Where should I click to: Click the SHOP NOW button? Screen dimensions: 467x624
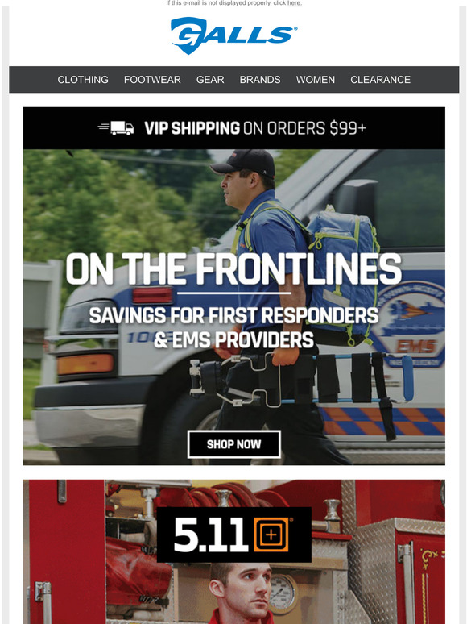(234, 444)
